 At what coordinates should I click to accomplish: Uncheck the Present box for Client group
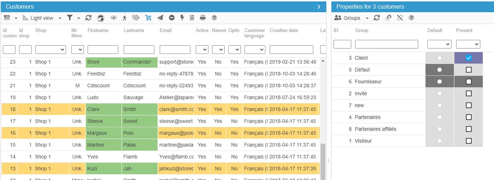pyautogui.click(x=468, y=58)
